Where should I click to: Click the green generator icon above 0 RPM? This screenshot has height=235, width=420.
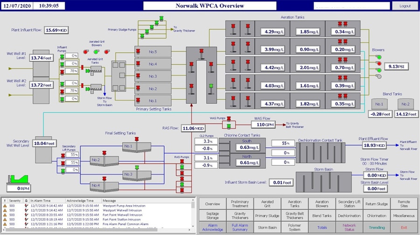click(18, 179)
